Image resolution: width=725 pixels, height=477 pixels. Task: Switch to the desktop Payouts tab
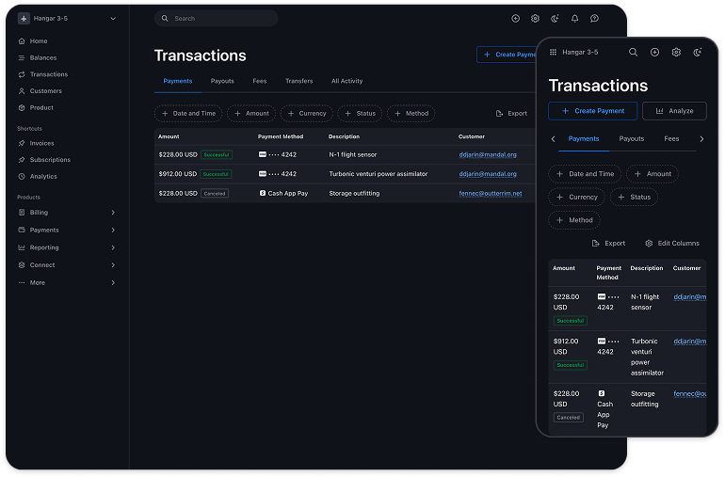(x=222, y=81)
